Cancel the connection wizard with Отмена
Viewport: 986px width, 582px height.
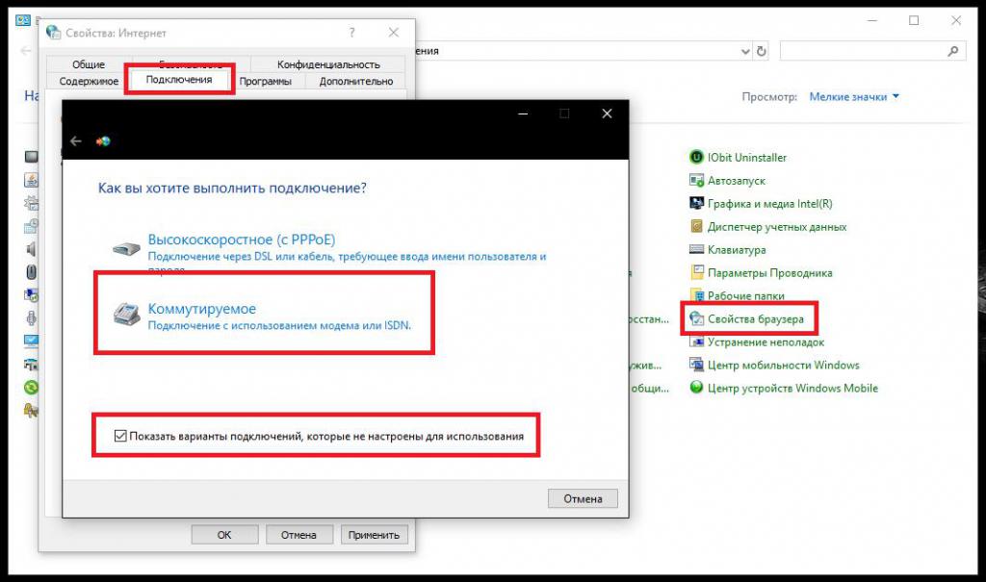coord(583,498)
